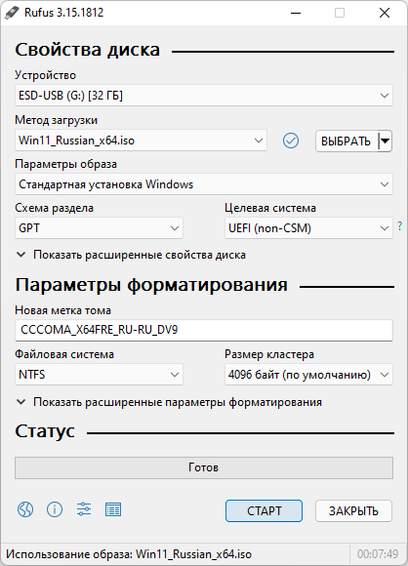408x566 pixels.
Task: Click the ВЫБРАТЬ button
Action: tap(347, 141)
